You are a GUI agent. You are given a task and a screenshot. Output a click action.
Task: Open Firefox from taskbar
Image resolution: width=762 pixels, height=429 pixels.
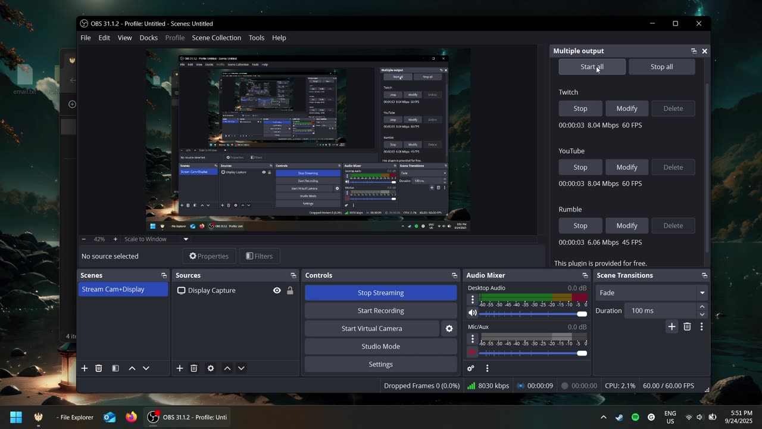pos(132,417)
